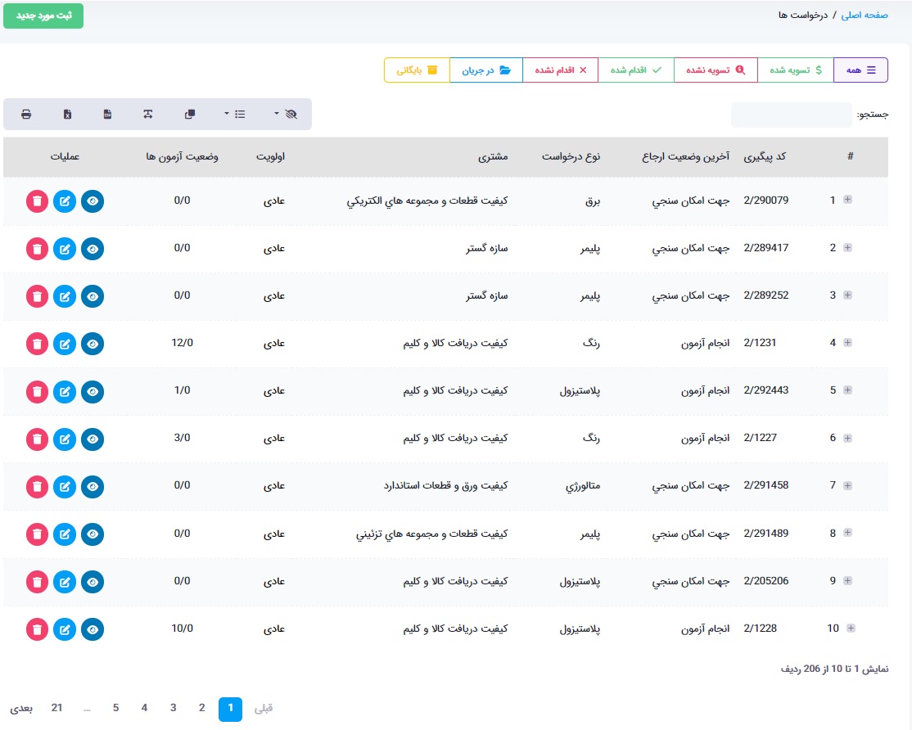Delete request 2/1228
912x730 pixels.
pos(37,629)
